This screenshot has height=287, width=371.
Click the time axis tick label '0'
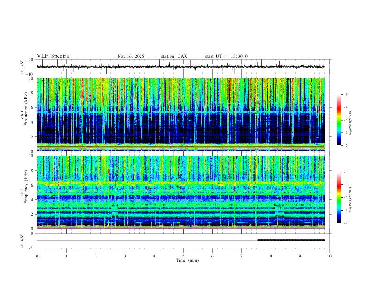pyautogui.click(x=37, y=256)
